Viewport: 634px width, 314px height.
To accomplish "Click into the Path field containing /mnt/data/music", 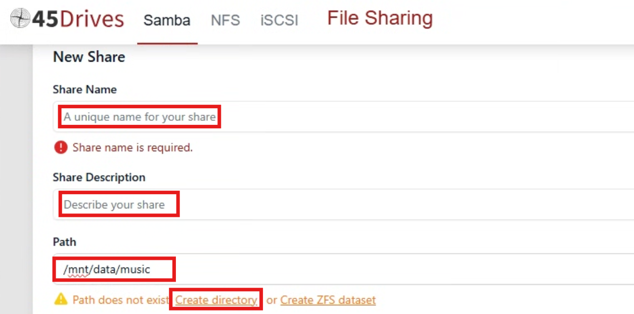I will click(x=343, y=269).
